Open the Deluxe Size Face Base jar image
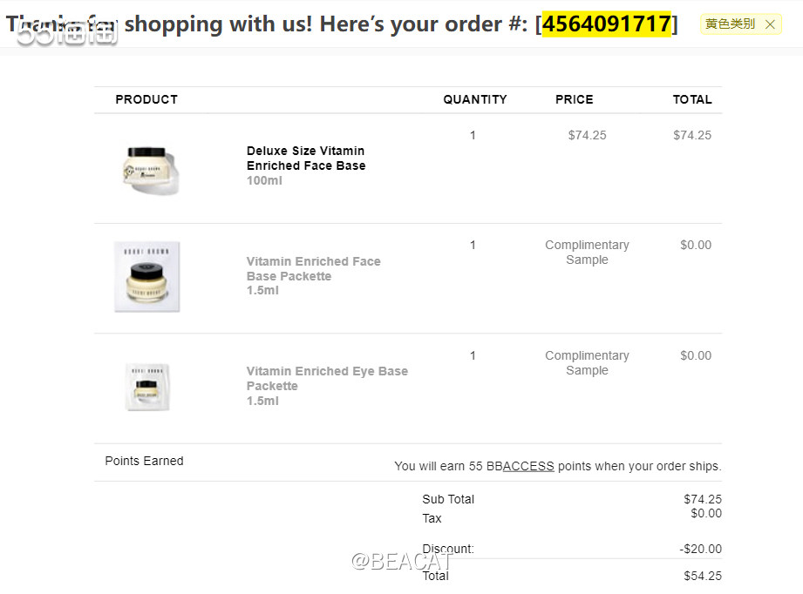Image resolution: width=803 pixels, height=594 pixels. [151, 167]
